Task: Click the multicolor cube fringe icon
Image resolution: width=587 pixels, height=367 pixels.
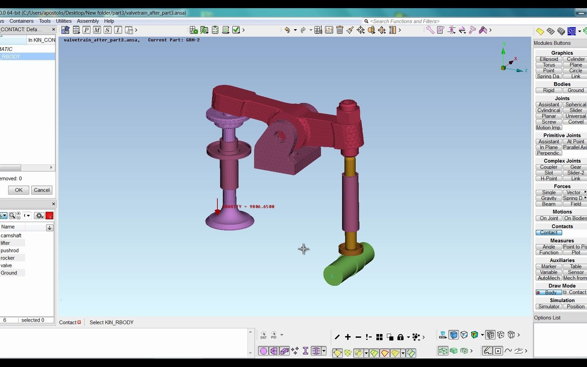Action: (x=475, y=335)
